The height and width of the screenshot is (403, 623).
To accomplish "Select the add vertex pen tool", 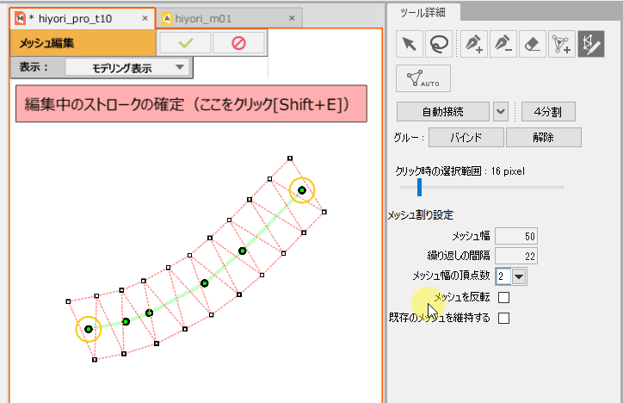I will (x=472, y=44).
